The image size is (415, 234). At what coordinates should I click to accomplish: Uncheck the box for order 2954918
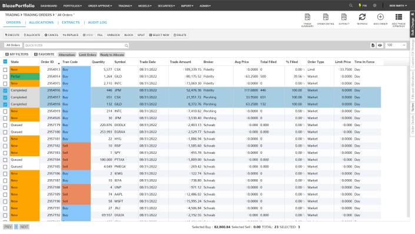(5, 104)
